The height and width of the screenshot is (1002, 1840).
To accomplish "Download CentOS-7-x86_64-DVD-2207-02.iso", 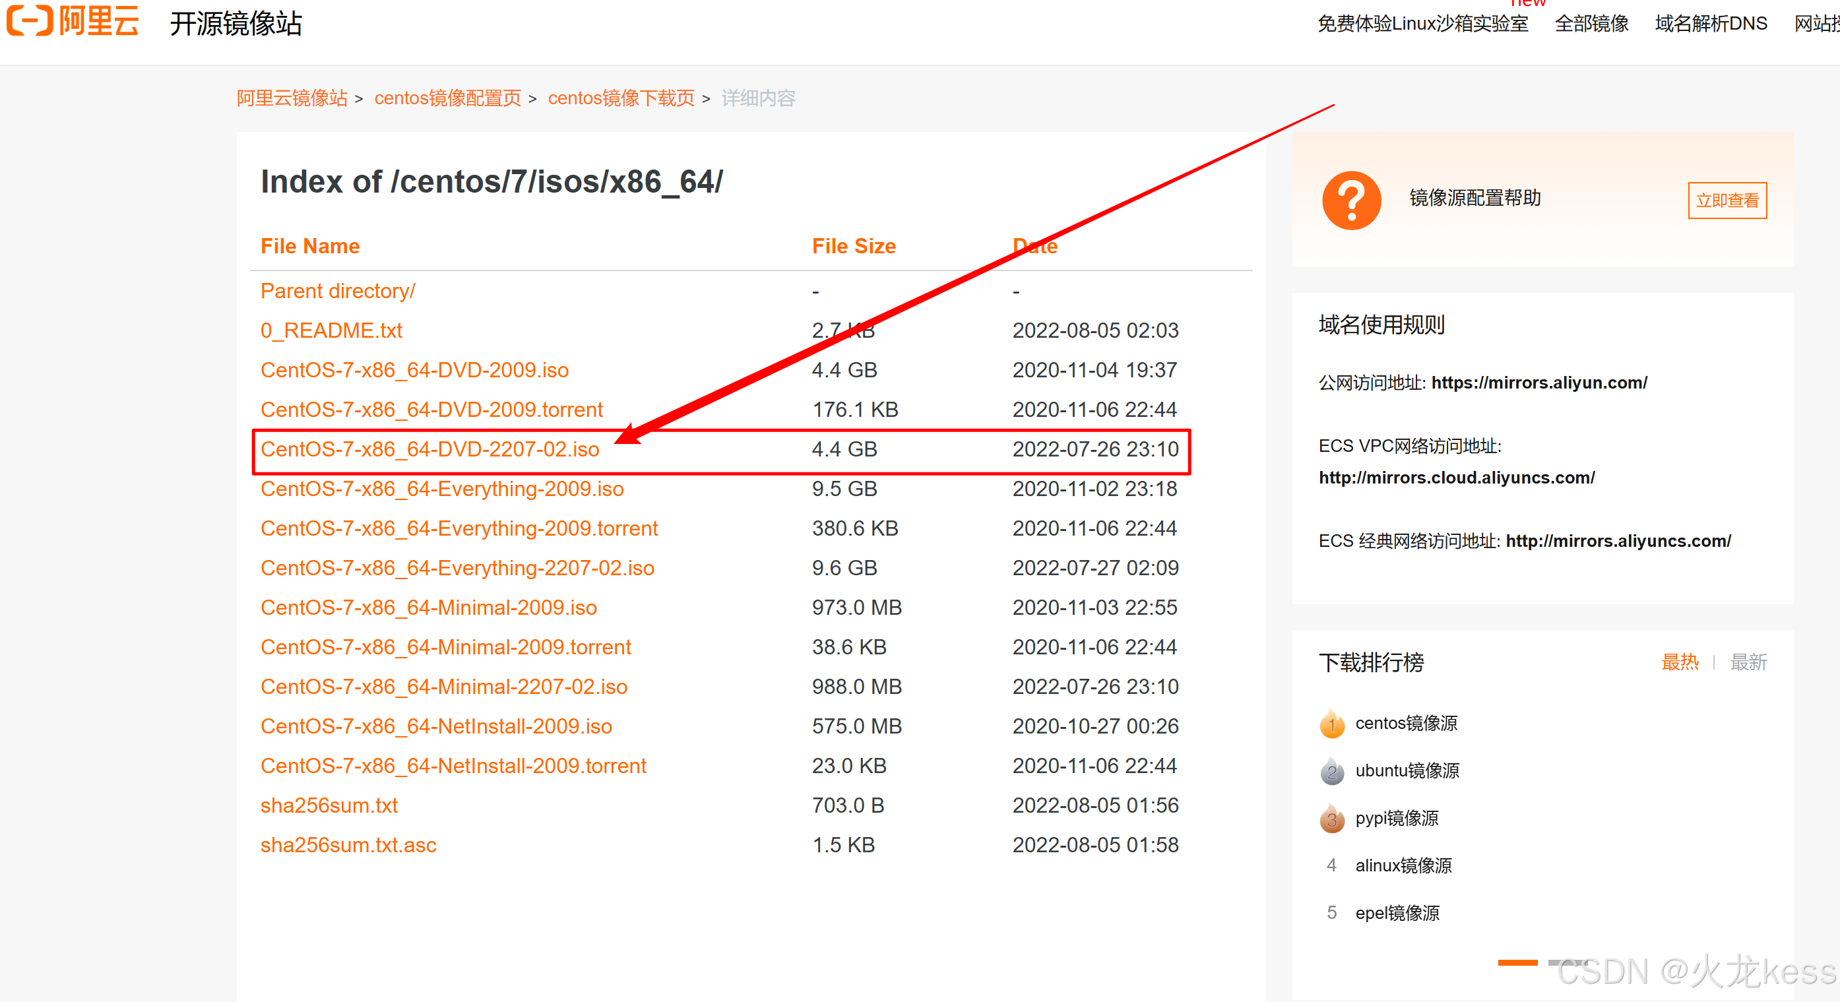I will coord(429,449).
